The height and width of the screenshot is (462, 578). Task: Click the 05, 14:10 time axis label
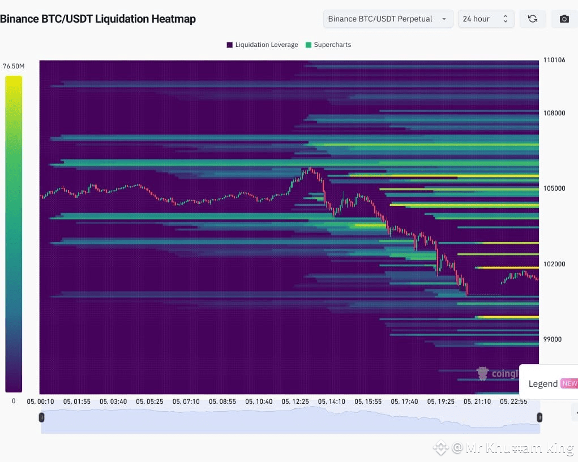[332, 401]
